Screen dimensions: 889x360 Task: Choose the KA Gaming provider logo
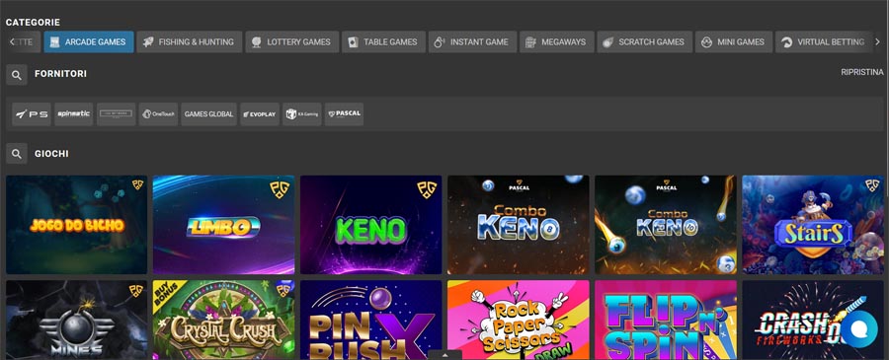[x=302, y=114]
